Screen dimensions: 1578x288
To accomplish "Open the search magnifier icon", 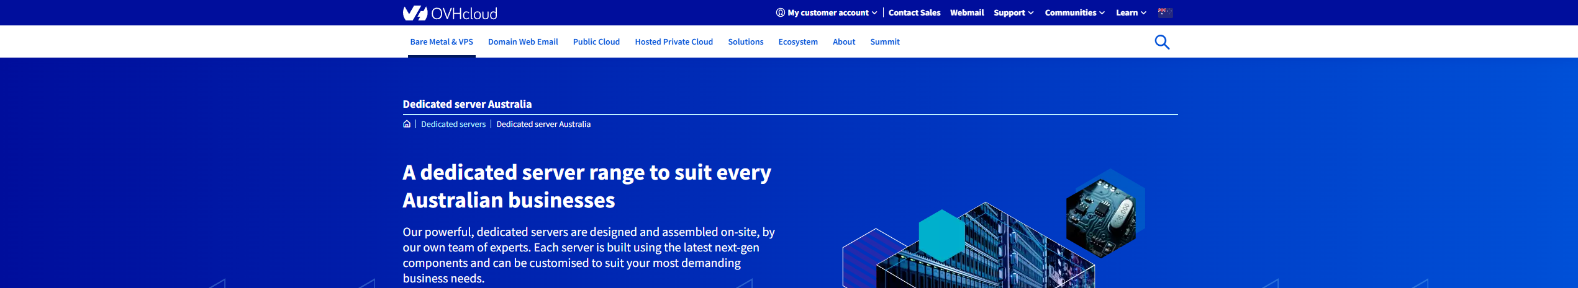I will [1162, 42].
